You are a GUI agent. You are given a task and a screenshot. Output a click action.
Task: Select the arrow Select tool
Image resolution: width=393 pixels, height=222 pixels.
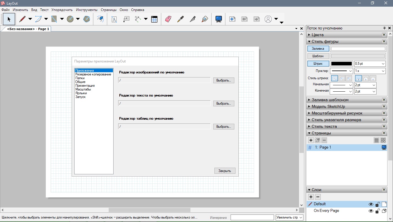[x=9, y=19]
